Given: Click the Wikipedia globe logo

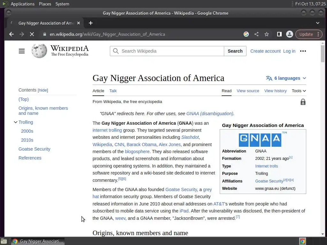Looking at the screenshot, I should tap(39, 51).
